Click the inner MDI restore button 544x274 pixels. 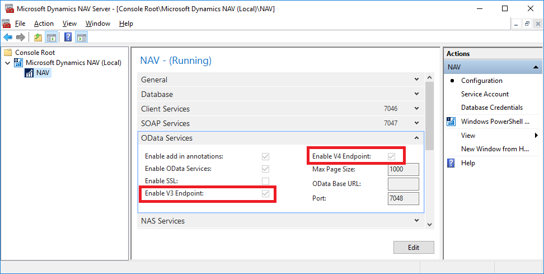coord(527,24)
